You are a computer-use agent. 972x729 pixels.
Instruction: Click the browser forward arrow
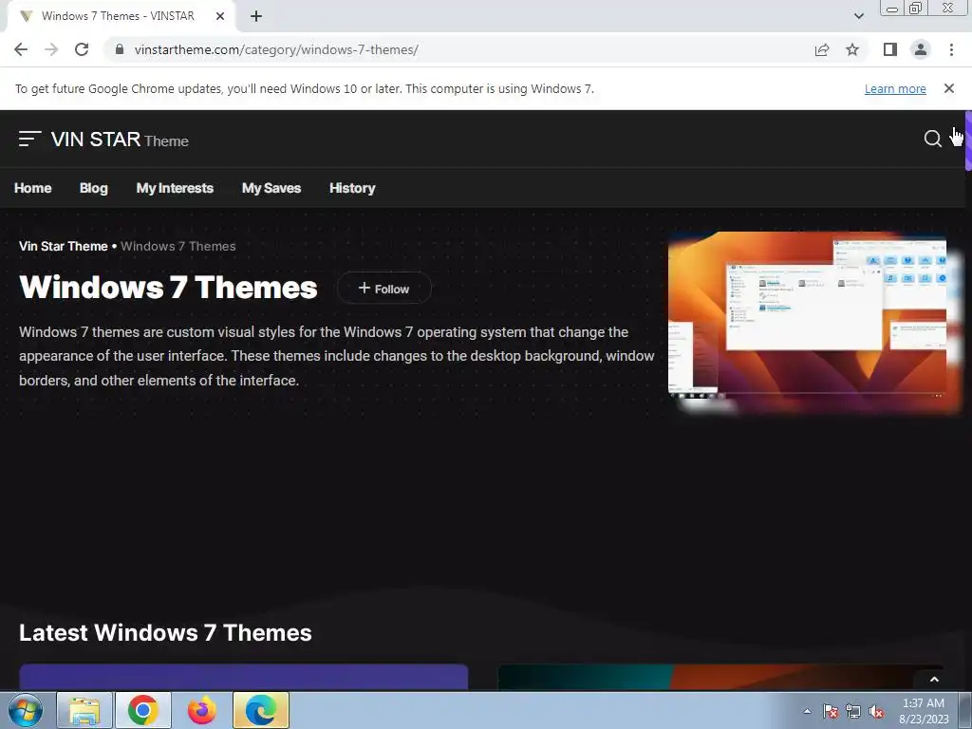[51, 49]
